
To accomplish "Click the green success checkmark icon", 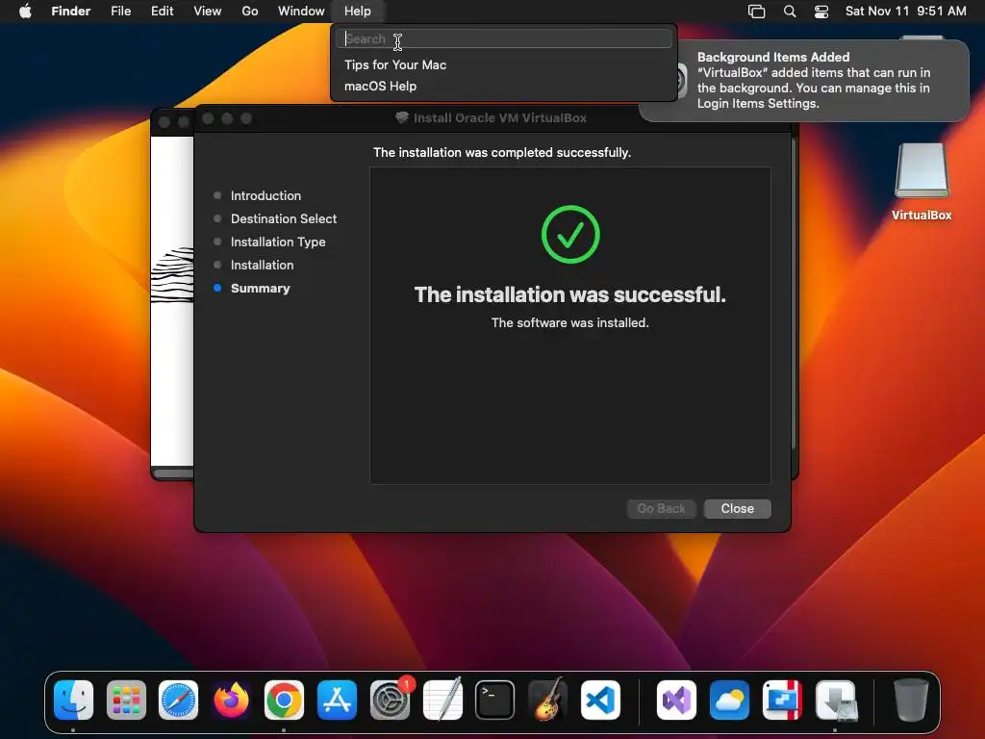I will tap(570, 235).
